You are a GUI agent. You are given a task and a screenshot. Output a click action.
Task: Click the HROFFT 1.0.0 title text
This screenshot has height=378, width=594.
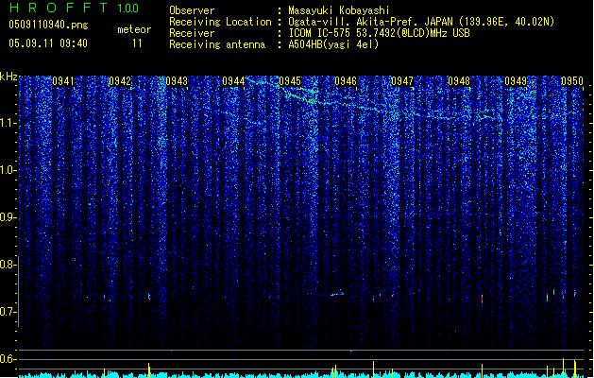74,8
